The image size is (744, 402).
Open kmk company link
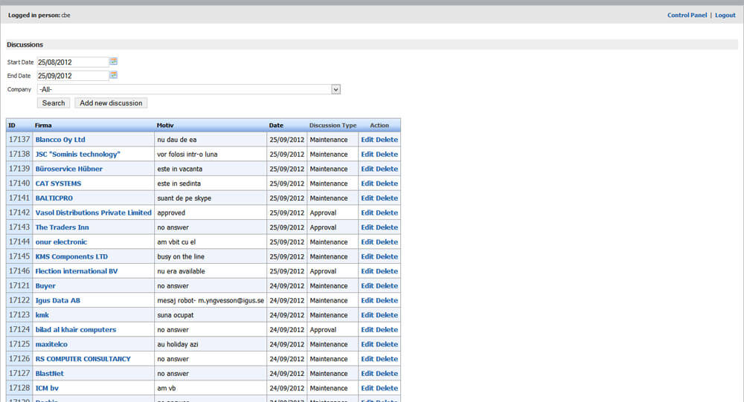tap(42, 315)
